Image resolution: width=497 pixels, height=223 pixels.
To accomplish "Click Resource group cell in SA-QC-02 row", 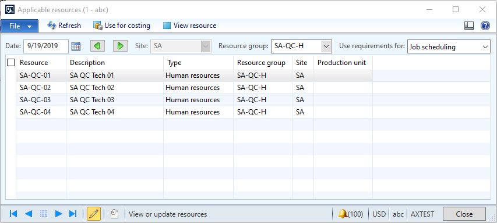I will click(x=263, y=88).
